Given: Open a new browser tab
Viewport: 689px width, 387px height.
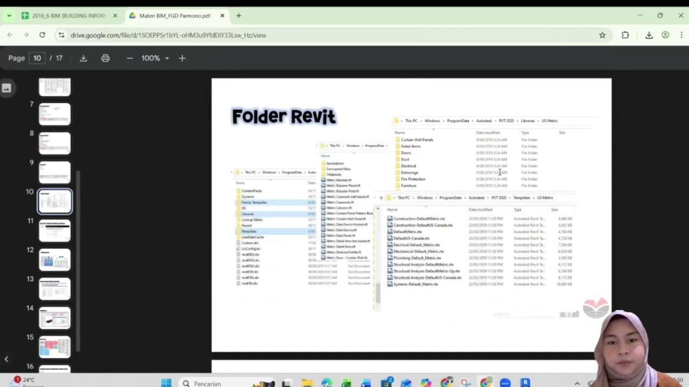Looking at the screenshot, I should click(238, 16).
